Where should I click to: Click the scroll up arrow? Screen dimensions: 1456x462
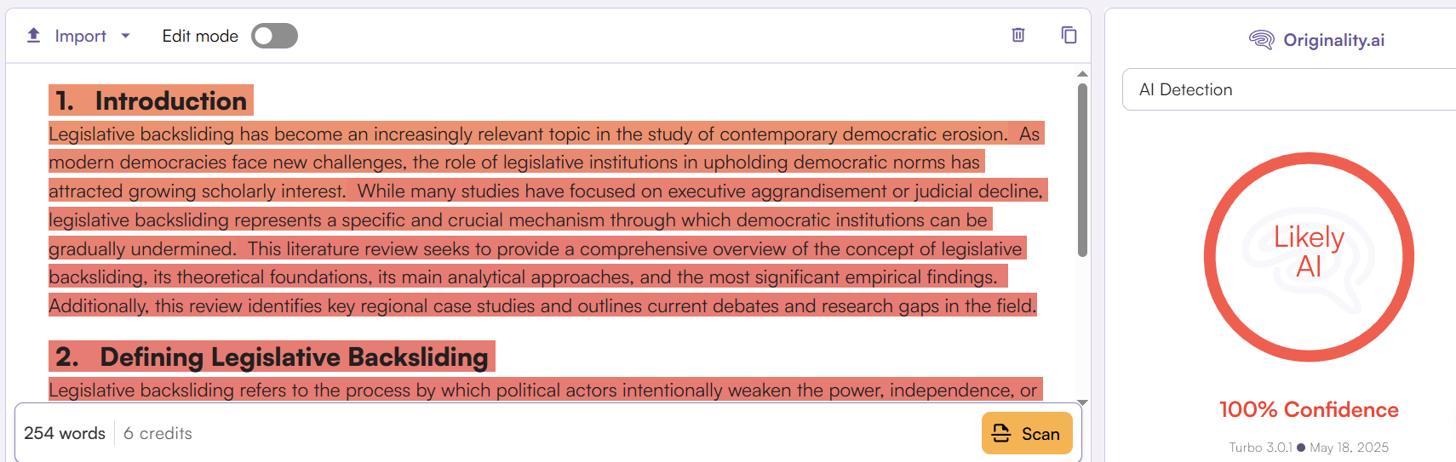(x=1082, y=74)
